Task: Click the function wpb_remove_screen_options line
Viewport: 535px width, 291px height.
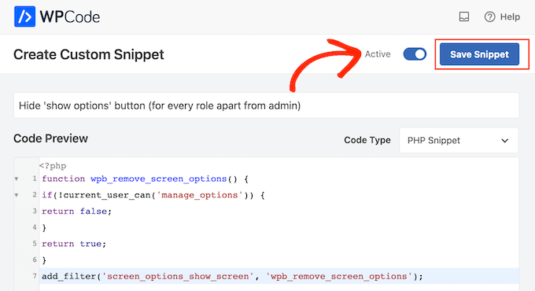Action: click(x=145, y=179)
